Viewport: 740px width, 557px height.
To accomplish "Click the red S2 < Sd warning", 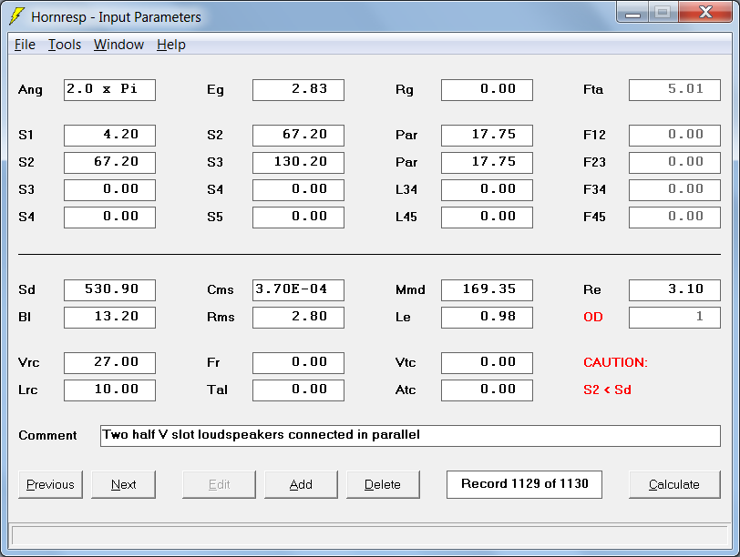I will point(607,390).
